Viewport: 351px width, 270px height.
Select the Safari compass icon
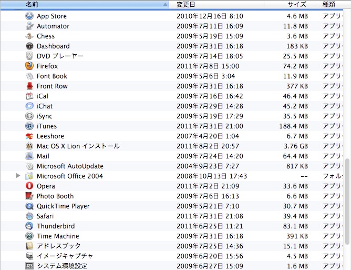[29, 216]
